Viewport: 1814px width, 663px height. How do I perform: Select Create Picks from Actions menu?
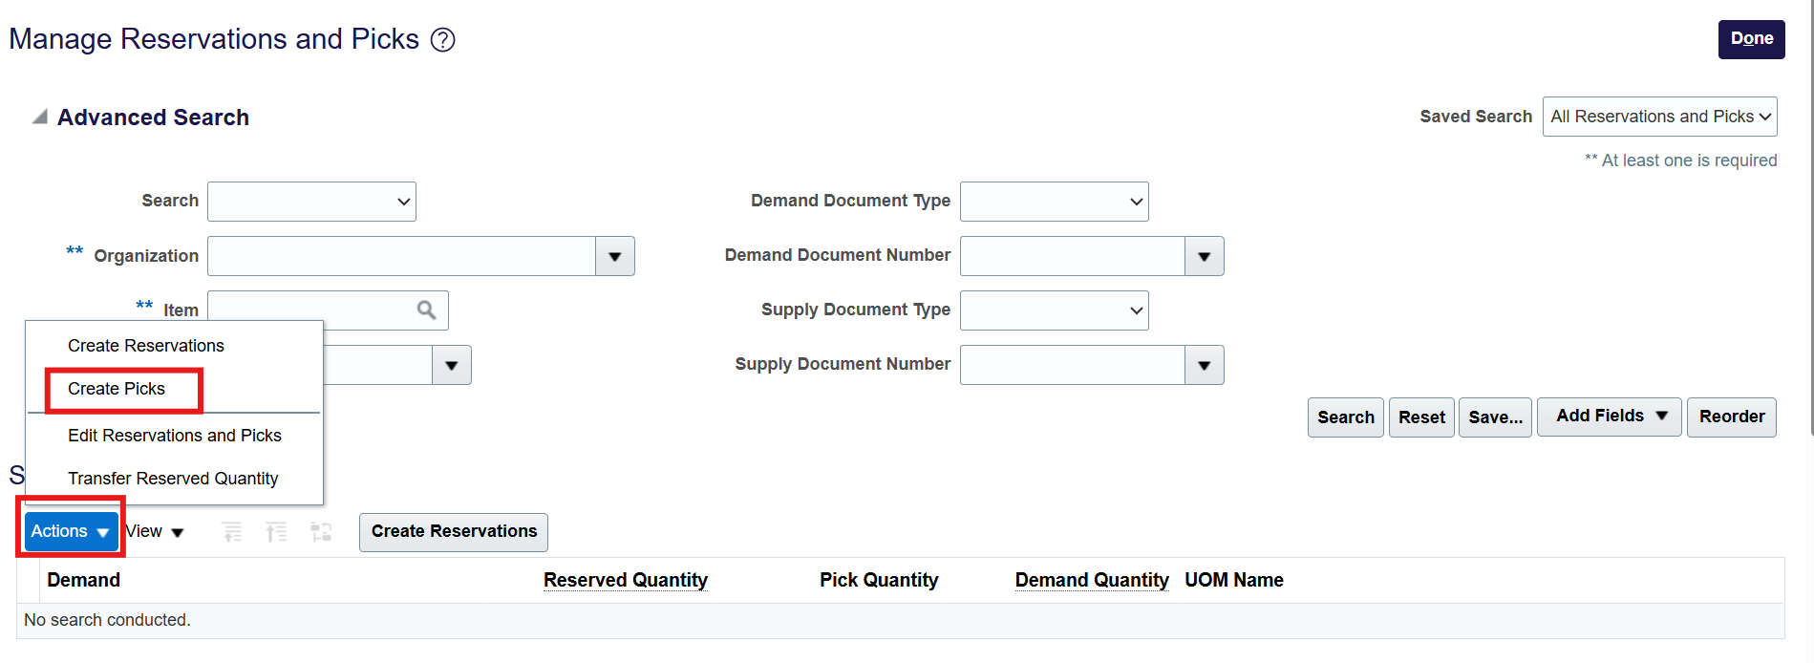click(117, 389)
